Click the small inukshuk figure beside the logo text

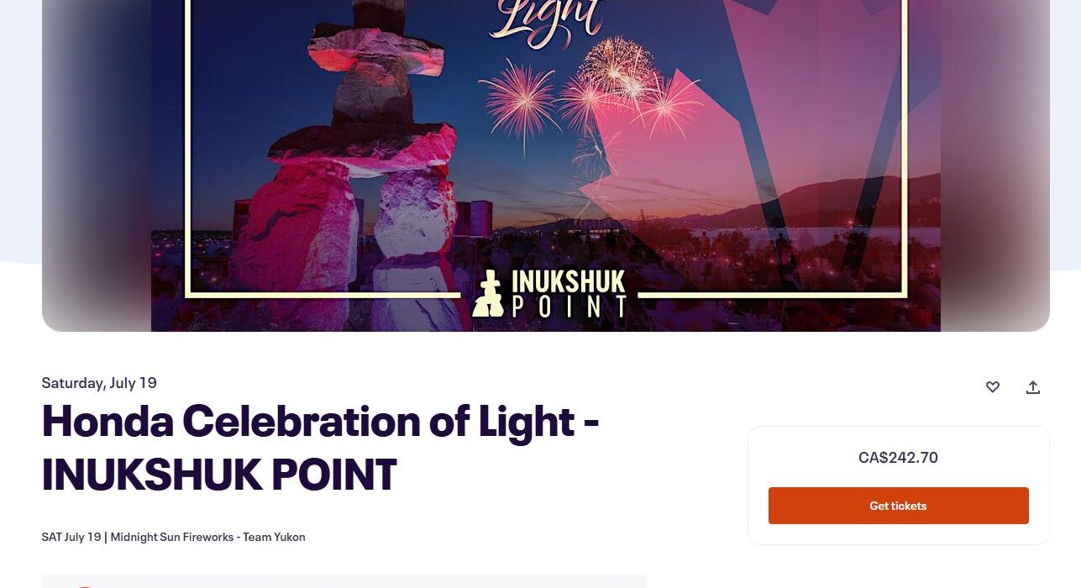pos(487,295)
